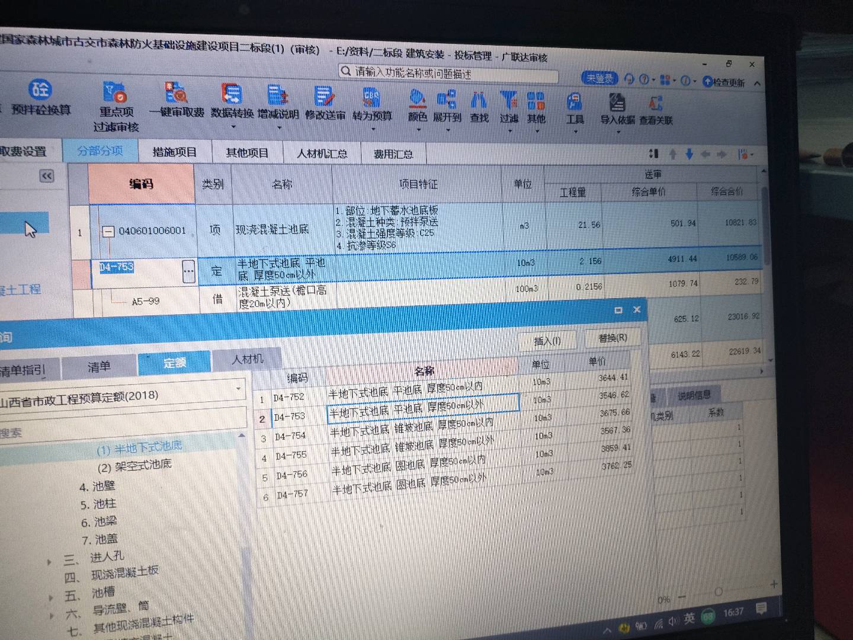Expand the 六、导流壁、筒 tree node
This screenshot has height=640, width=853.
52,615
